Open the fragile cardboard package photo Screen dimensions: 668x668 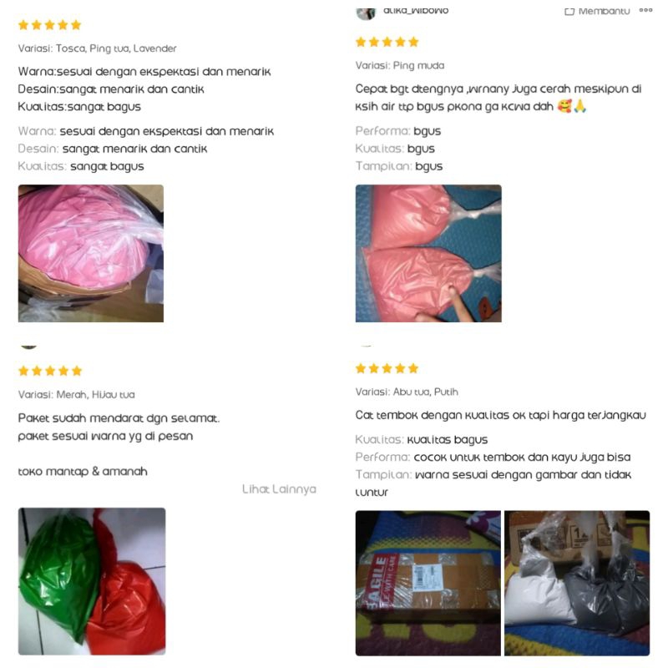click(x=428, y=583)
